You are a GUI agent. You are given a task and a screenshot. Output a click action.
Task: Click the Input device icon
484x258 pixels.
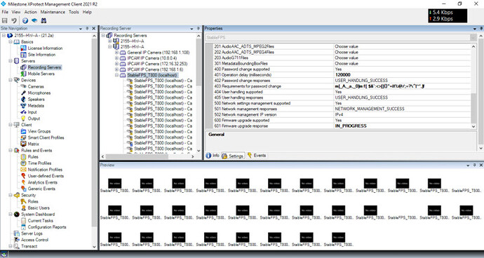click(x=23, y=112)
